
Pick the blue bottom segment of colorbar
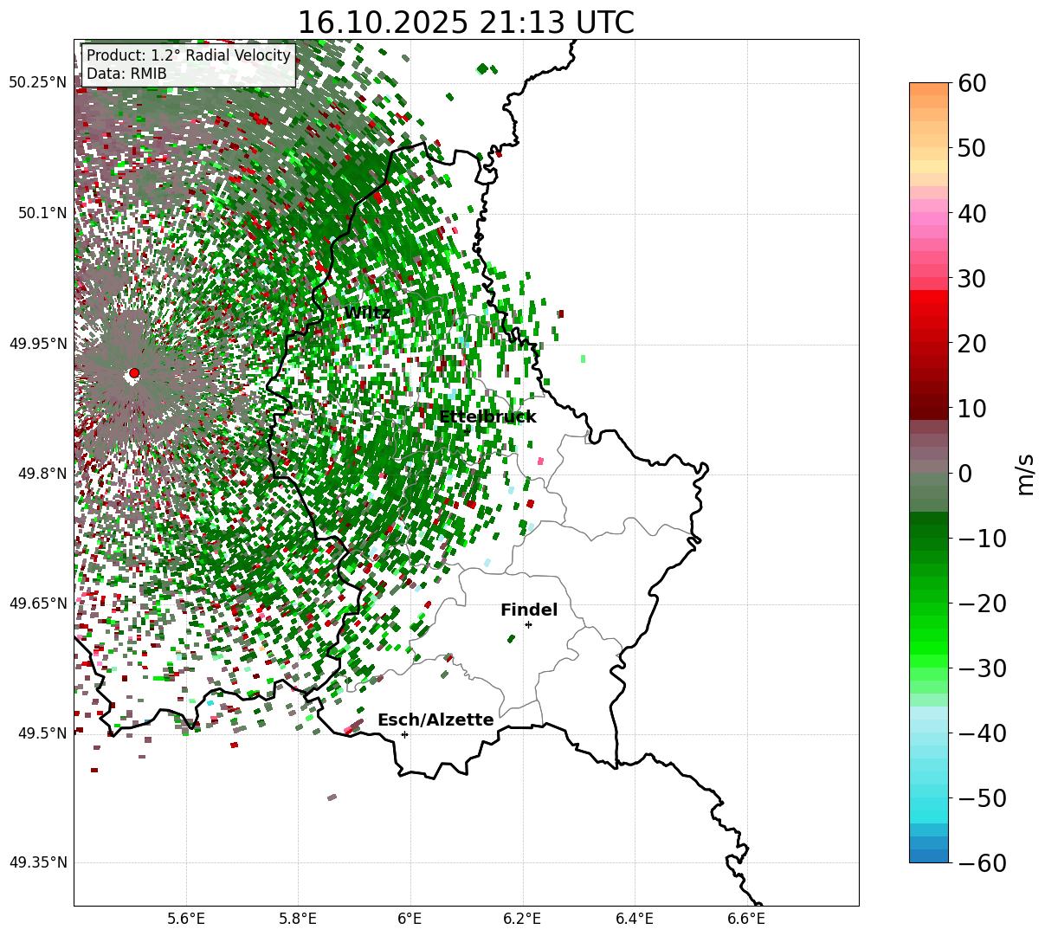(929, 855)
